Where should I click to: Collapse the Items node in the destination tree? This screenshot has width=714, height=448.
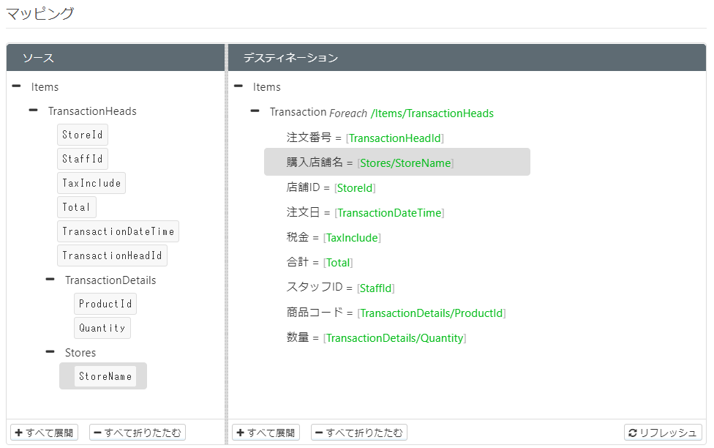tap(238, 86)
